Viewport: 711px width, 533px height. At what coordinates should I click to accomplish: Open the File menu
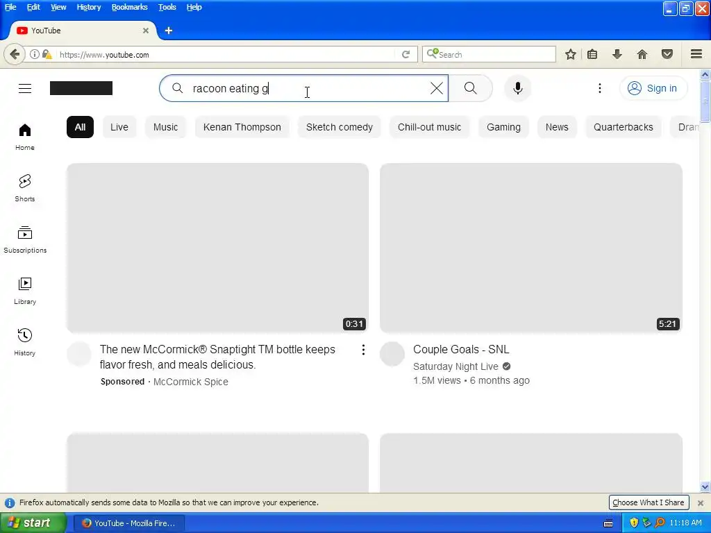coord(10,7)
